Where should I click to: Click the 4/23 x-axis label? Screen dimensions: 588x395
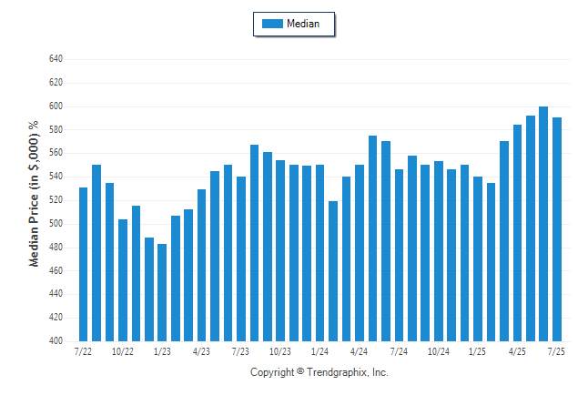coord(201,351)
